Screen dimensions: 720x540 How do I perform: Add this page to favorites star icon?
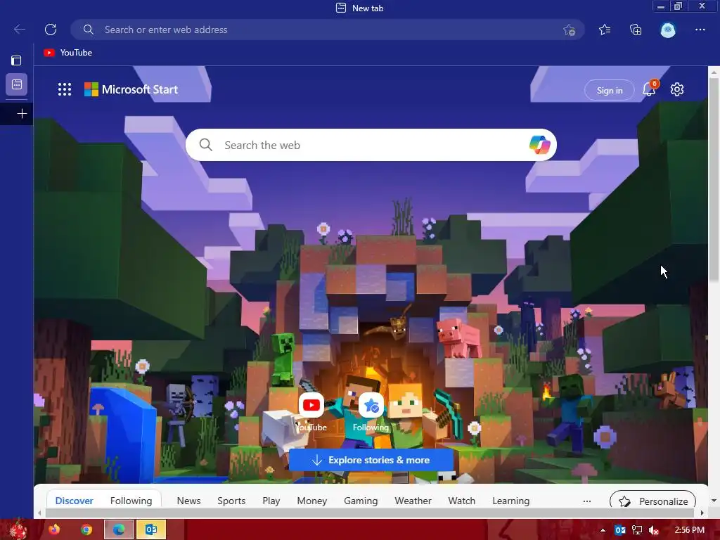569,30
